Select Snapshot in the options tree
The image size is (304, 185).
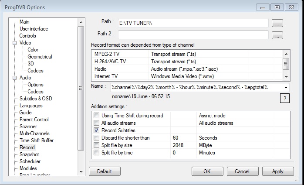[x=29, y=154]
